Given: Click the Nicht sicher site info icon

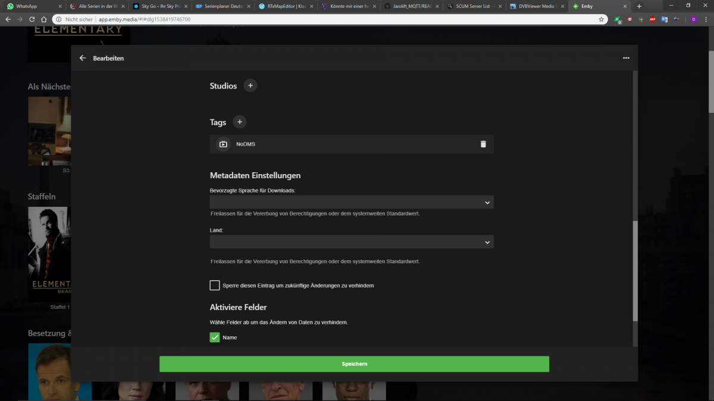Looking at the screenshot, I should (59, 19).
